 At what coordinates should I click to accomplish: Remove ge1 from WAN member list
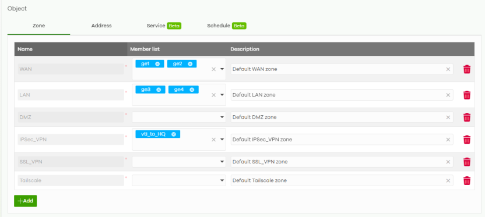[x=157, y=63]
